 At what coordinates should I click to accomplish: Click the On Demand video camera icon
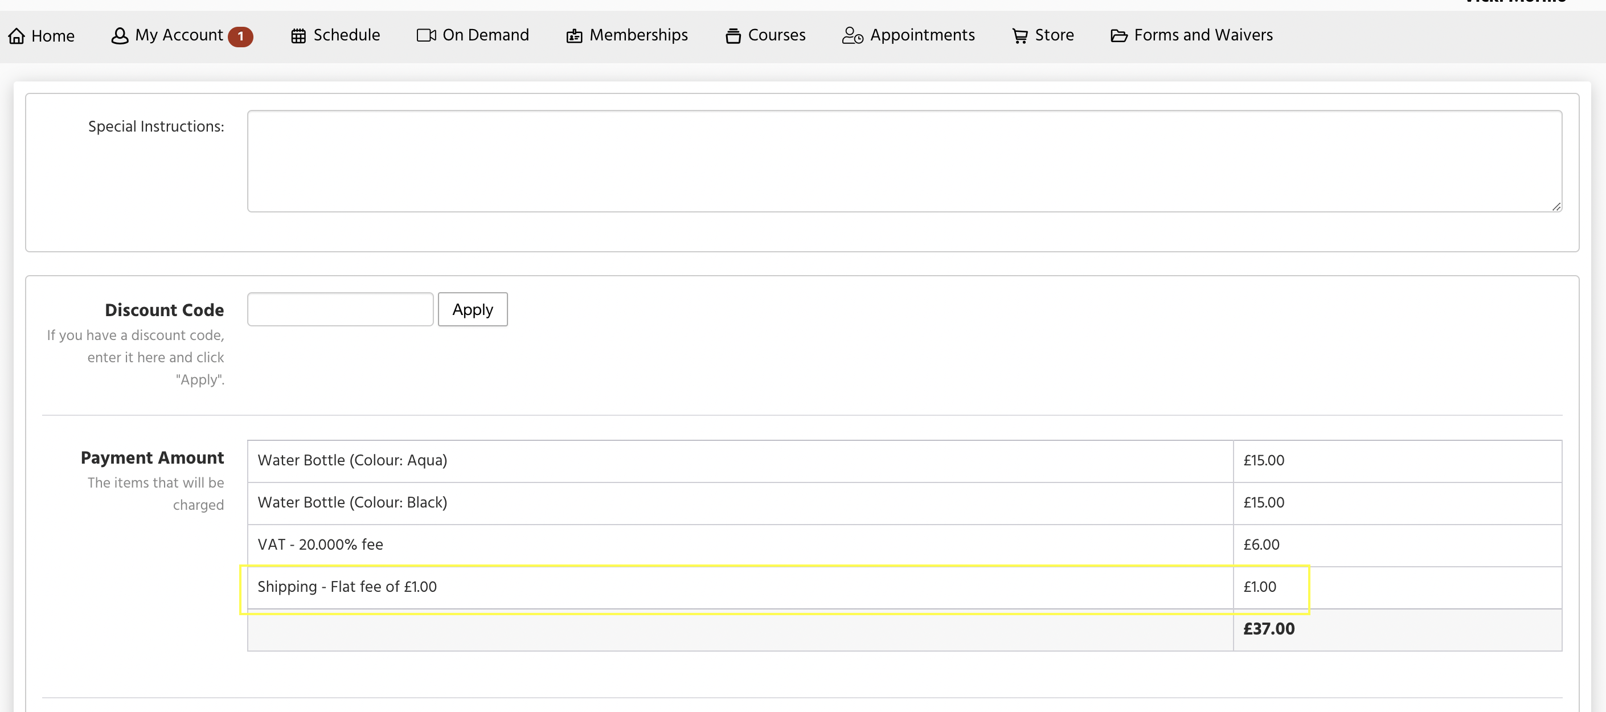pos(426,35)
